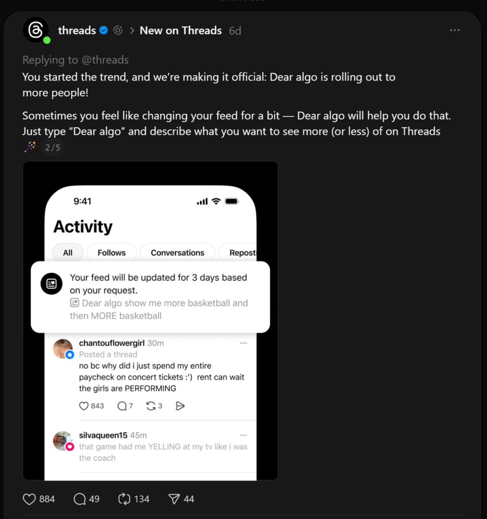Click the heart icon beside the 843 count
The height and width of the screenshot is (519, 487).
pyautogui.click(x=84, y=406)
